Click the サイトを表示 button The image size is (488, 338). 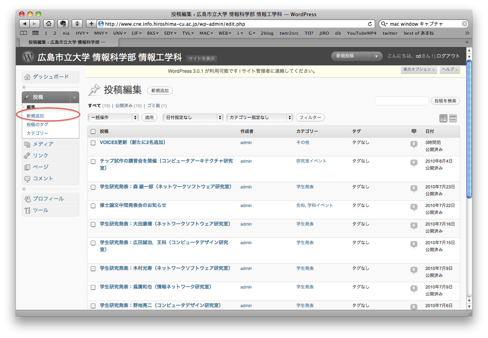coord(202,59)
